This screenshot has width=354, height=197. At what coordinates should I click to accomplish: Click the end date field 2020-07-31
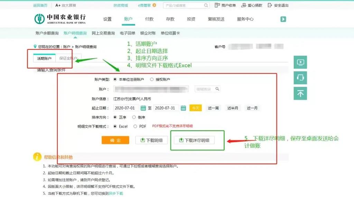pos(166,108)
